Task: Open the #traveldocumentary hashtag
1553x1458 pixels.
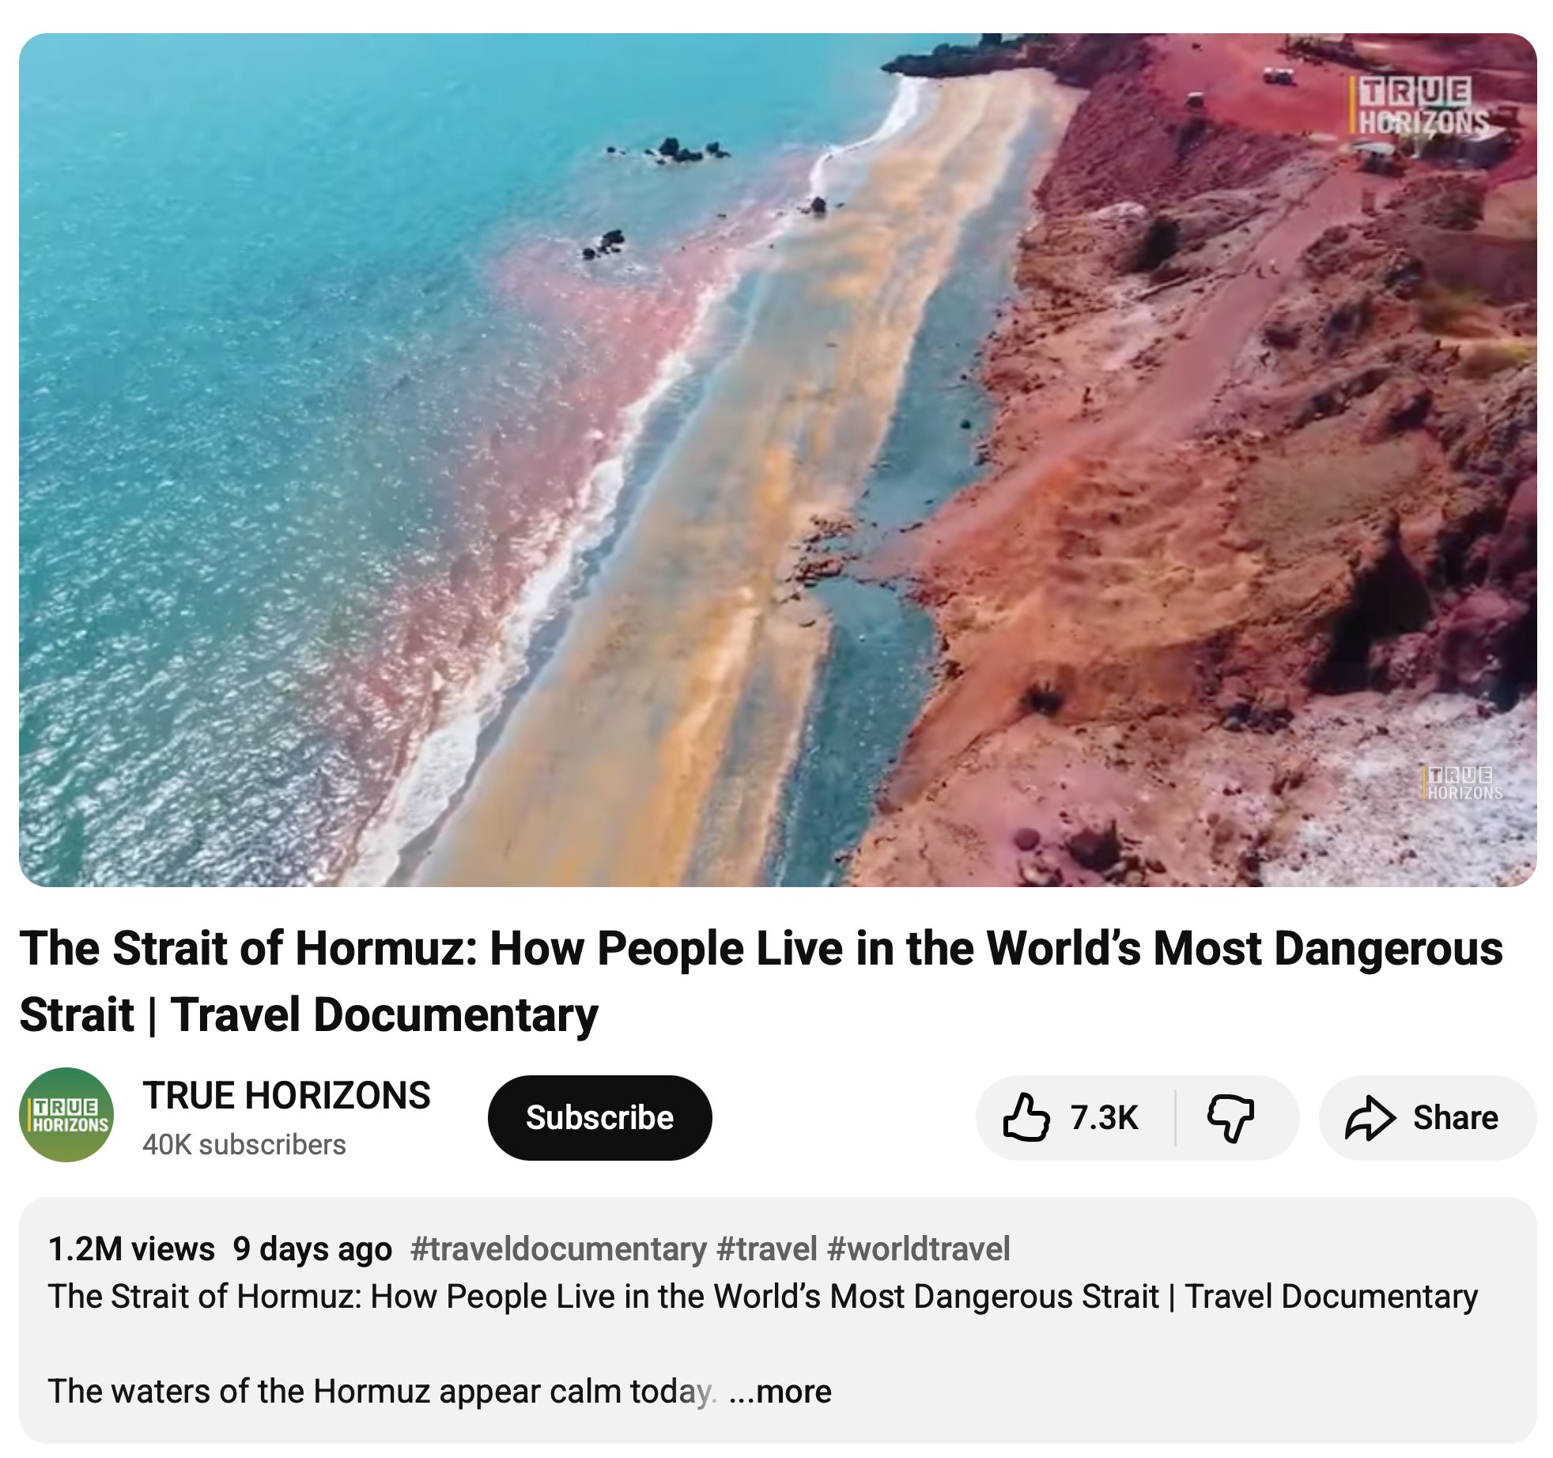Action: [x=558, y=1249]
